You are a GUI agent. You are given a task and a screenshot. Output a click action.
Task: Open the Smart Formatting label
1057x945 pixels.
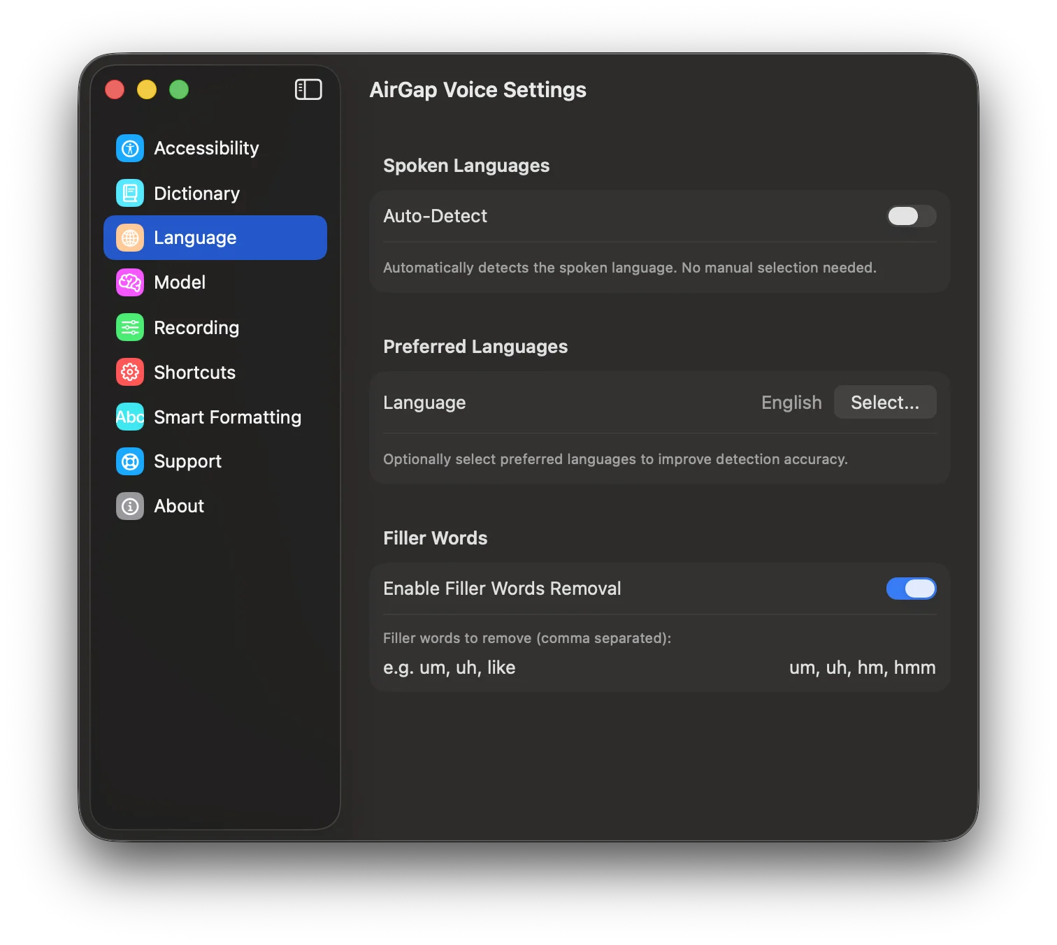(227, 417)
